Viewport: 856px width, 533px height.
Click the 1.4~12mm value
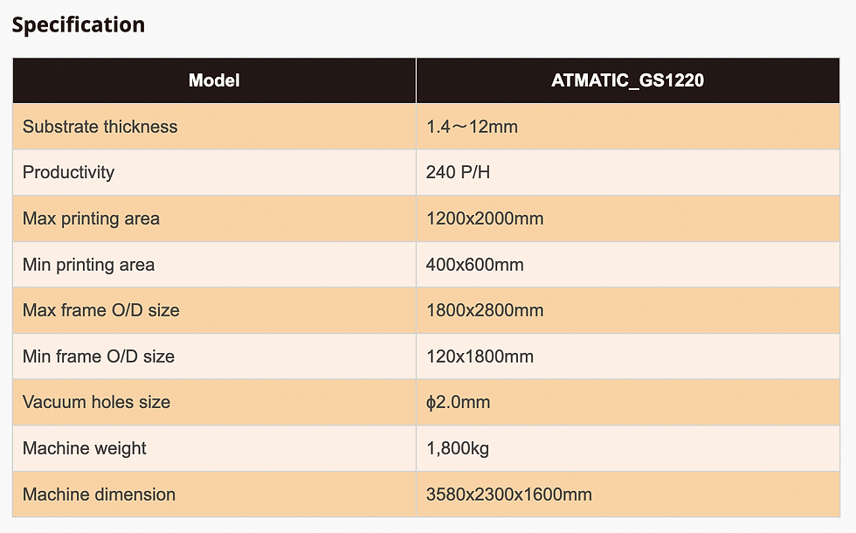pyautogui.click(x=472, y=127)
